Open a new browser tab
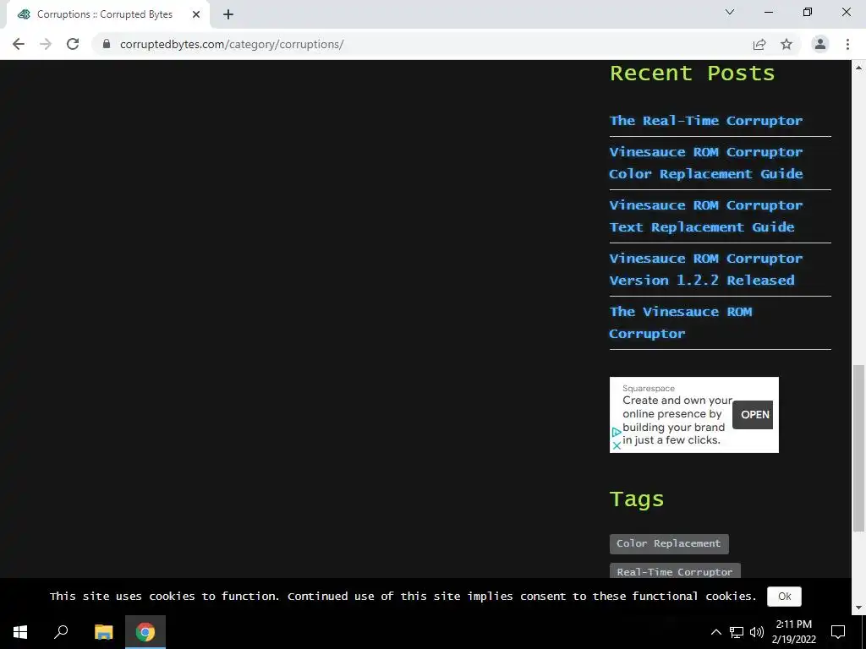This screenshot has width=866, height=649. tap(228, 14)
